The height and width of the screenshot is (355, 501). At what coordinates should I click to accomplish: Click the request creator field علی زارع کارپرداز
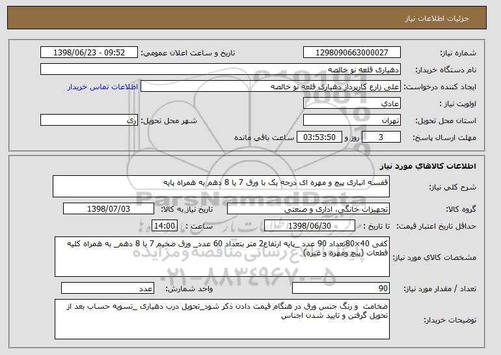point(271,87)
